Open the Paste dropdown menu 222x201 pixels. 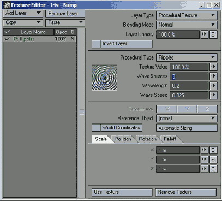(x=65, y=22)
